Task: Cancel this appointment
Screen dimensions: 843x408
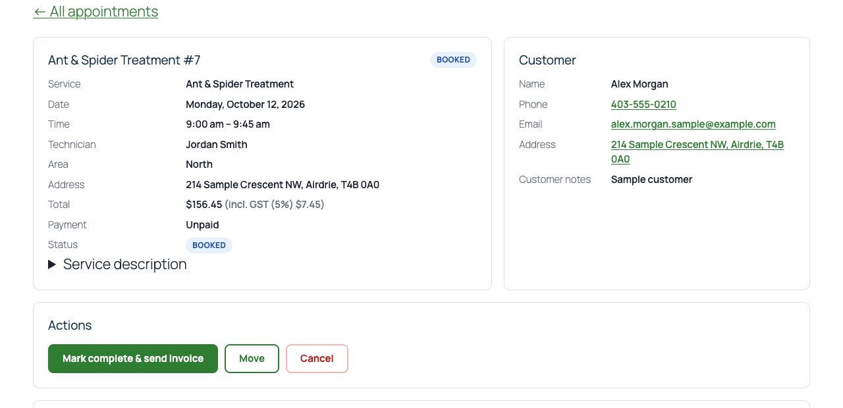Action: point(317,359)
